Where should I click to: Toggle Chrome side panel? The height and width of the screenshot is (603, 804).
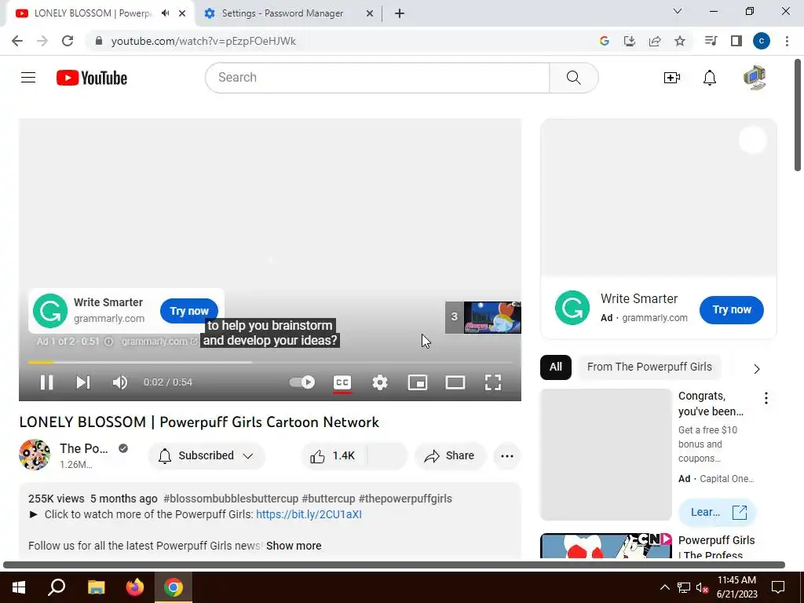[x=736, y=41]
